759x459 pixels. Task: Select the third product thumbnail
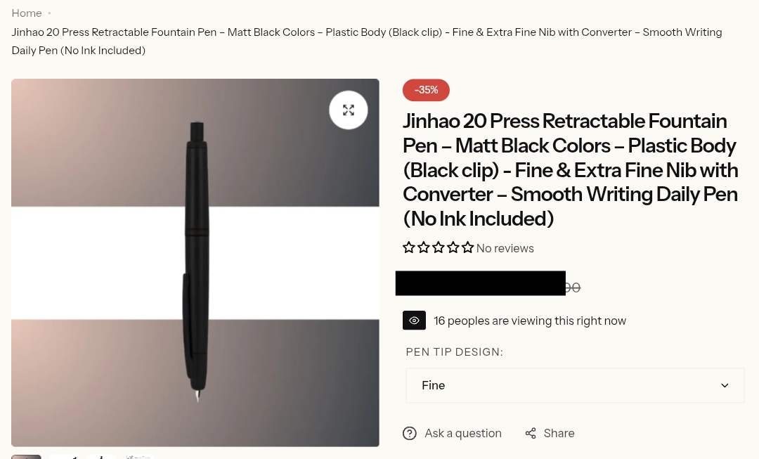coord(101,456)
